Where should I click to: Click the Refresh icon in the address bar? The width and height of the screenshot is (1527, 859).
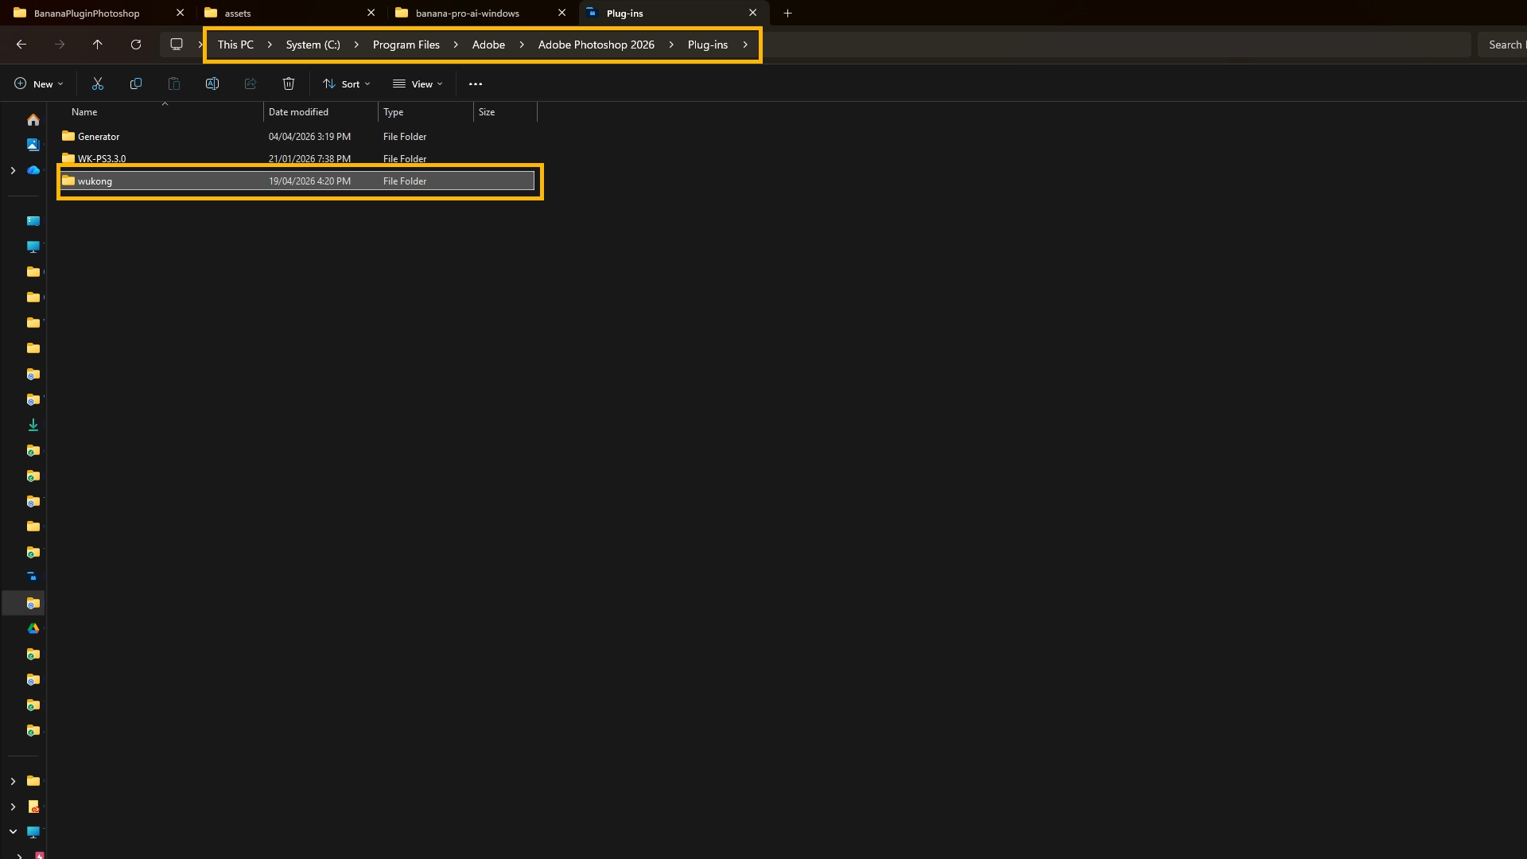(x=135, y=45)
